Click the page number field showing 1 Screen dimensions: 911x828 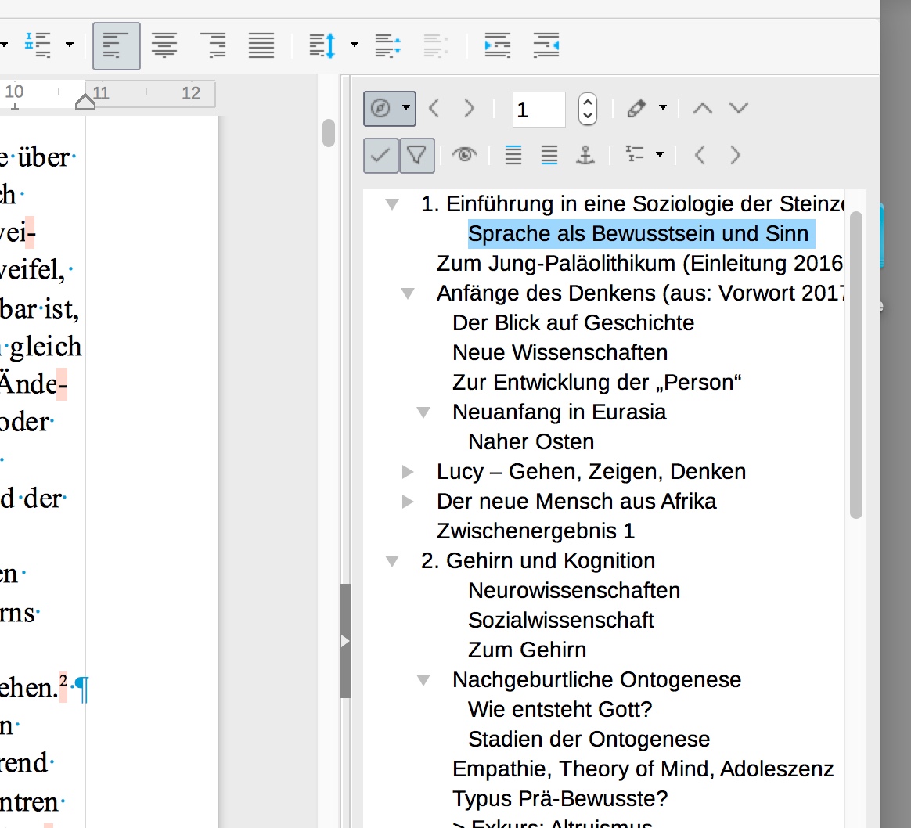coord(538,110)
